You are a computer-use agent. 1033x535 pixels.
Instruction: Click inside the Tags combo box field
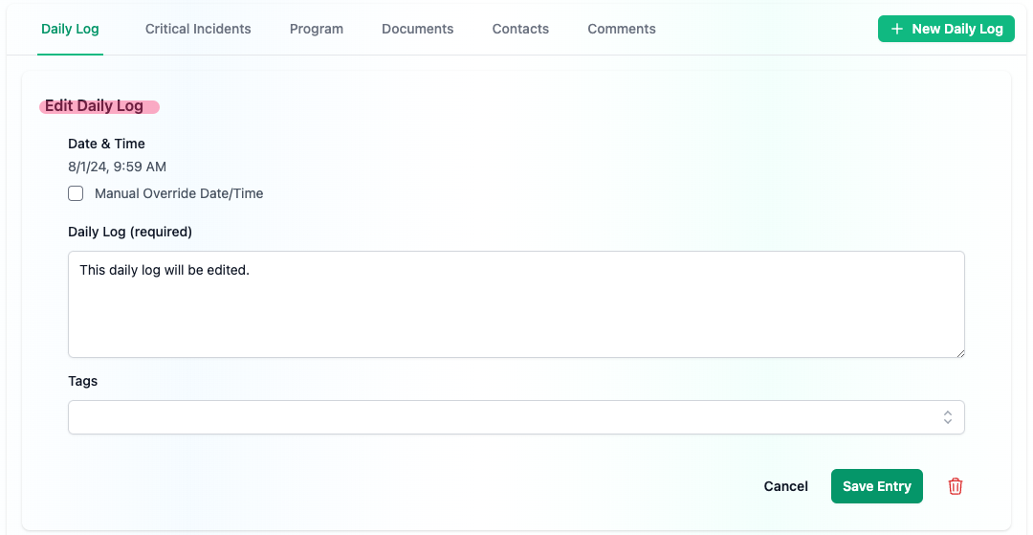tap(497, 417)
